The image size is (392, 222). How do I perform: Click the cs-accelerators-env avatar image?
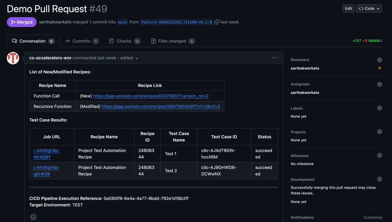pos(13,58)
